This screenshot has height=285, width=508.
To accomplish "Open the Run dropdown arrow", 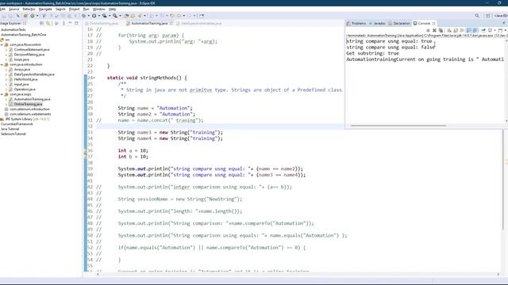I will tap(99, 16).
